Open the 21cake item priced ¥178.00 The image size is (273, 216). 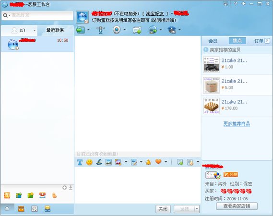237,106
